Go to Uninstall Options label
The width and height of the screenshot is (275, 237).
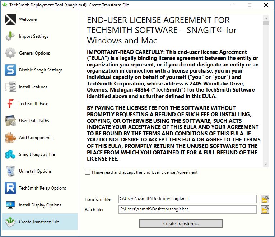pyautogui.click(x=35, y=171)
